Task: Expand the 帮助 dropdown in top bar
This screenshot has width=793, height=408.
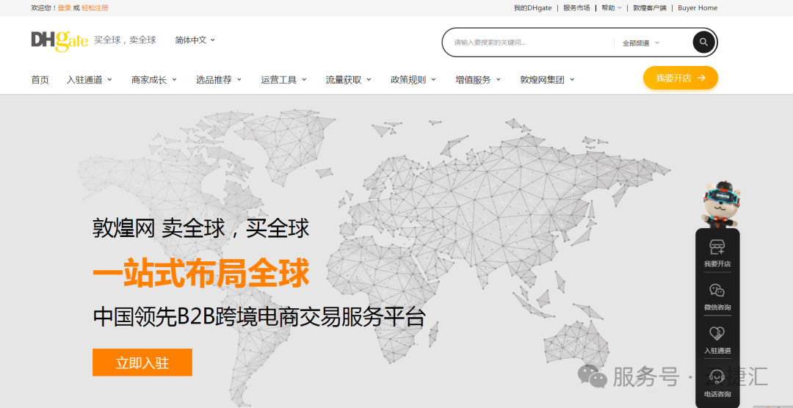Action: [612, 8]
